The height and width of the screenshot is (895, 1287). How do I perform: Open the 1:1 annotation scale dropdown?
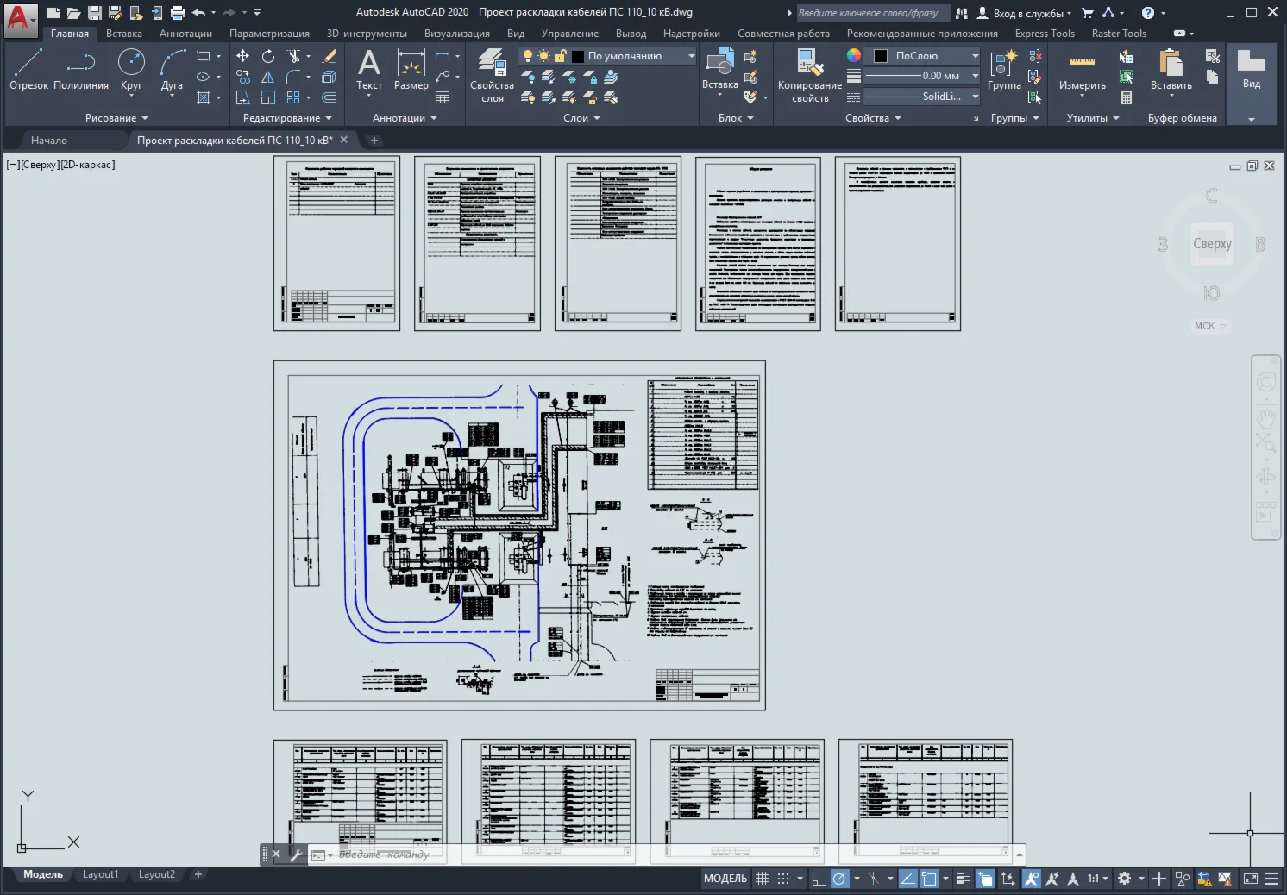(1097, 879)
